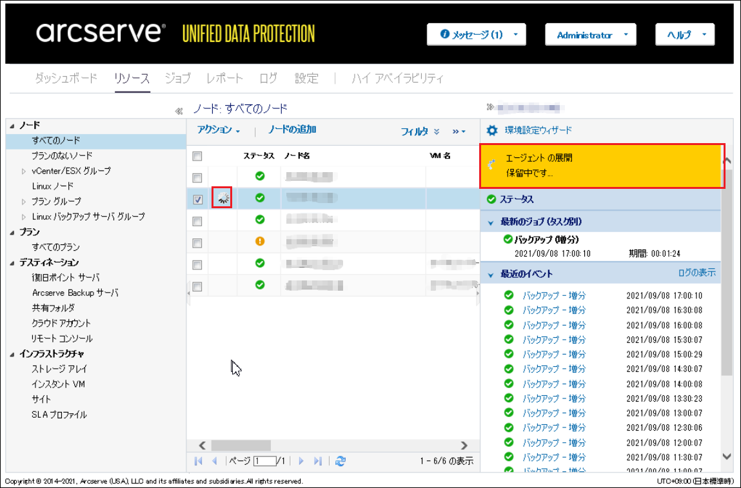Expand the フィルタ filter options
The width and height of the screenshot is (741, 488).
(420, 132)
